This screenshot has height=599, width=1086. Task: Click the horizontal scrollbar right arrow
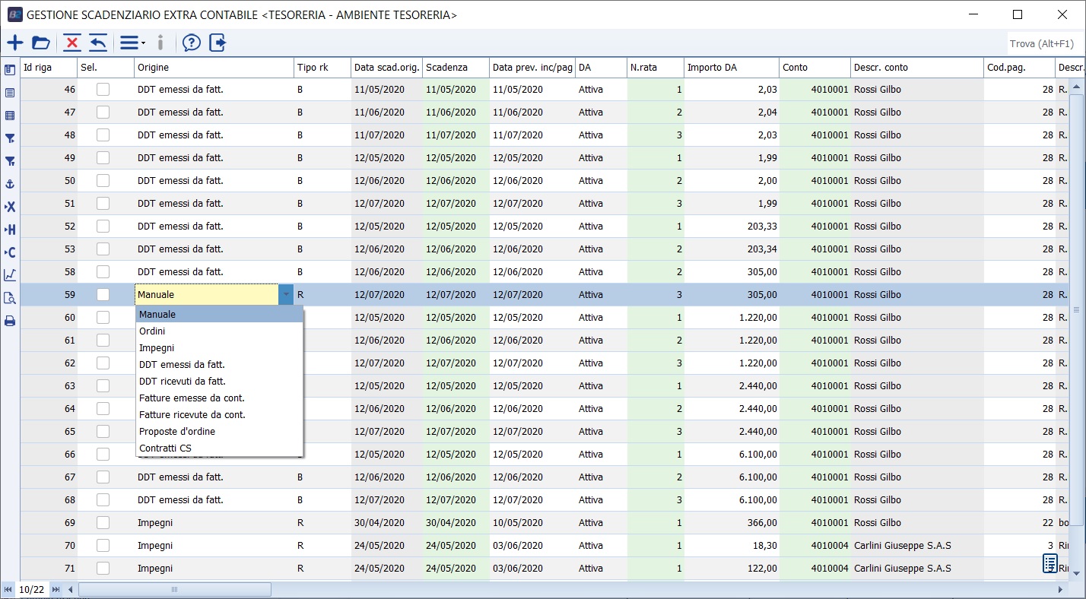(x=1060, y=589)
